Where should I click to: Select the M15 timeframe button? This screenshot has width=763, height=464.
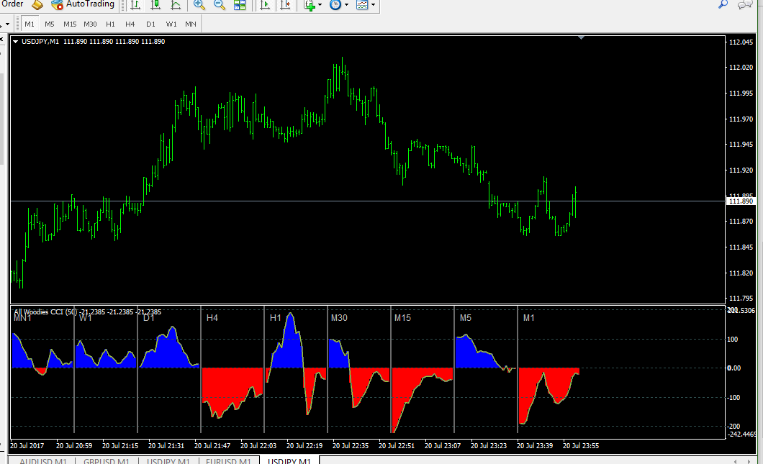tap(70, 24)
